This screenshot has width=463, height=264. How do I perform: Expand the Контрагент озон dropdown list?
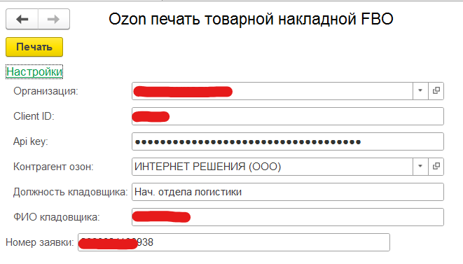[420, 167]
